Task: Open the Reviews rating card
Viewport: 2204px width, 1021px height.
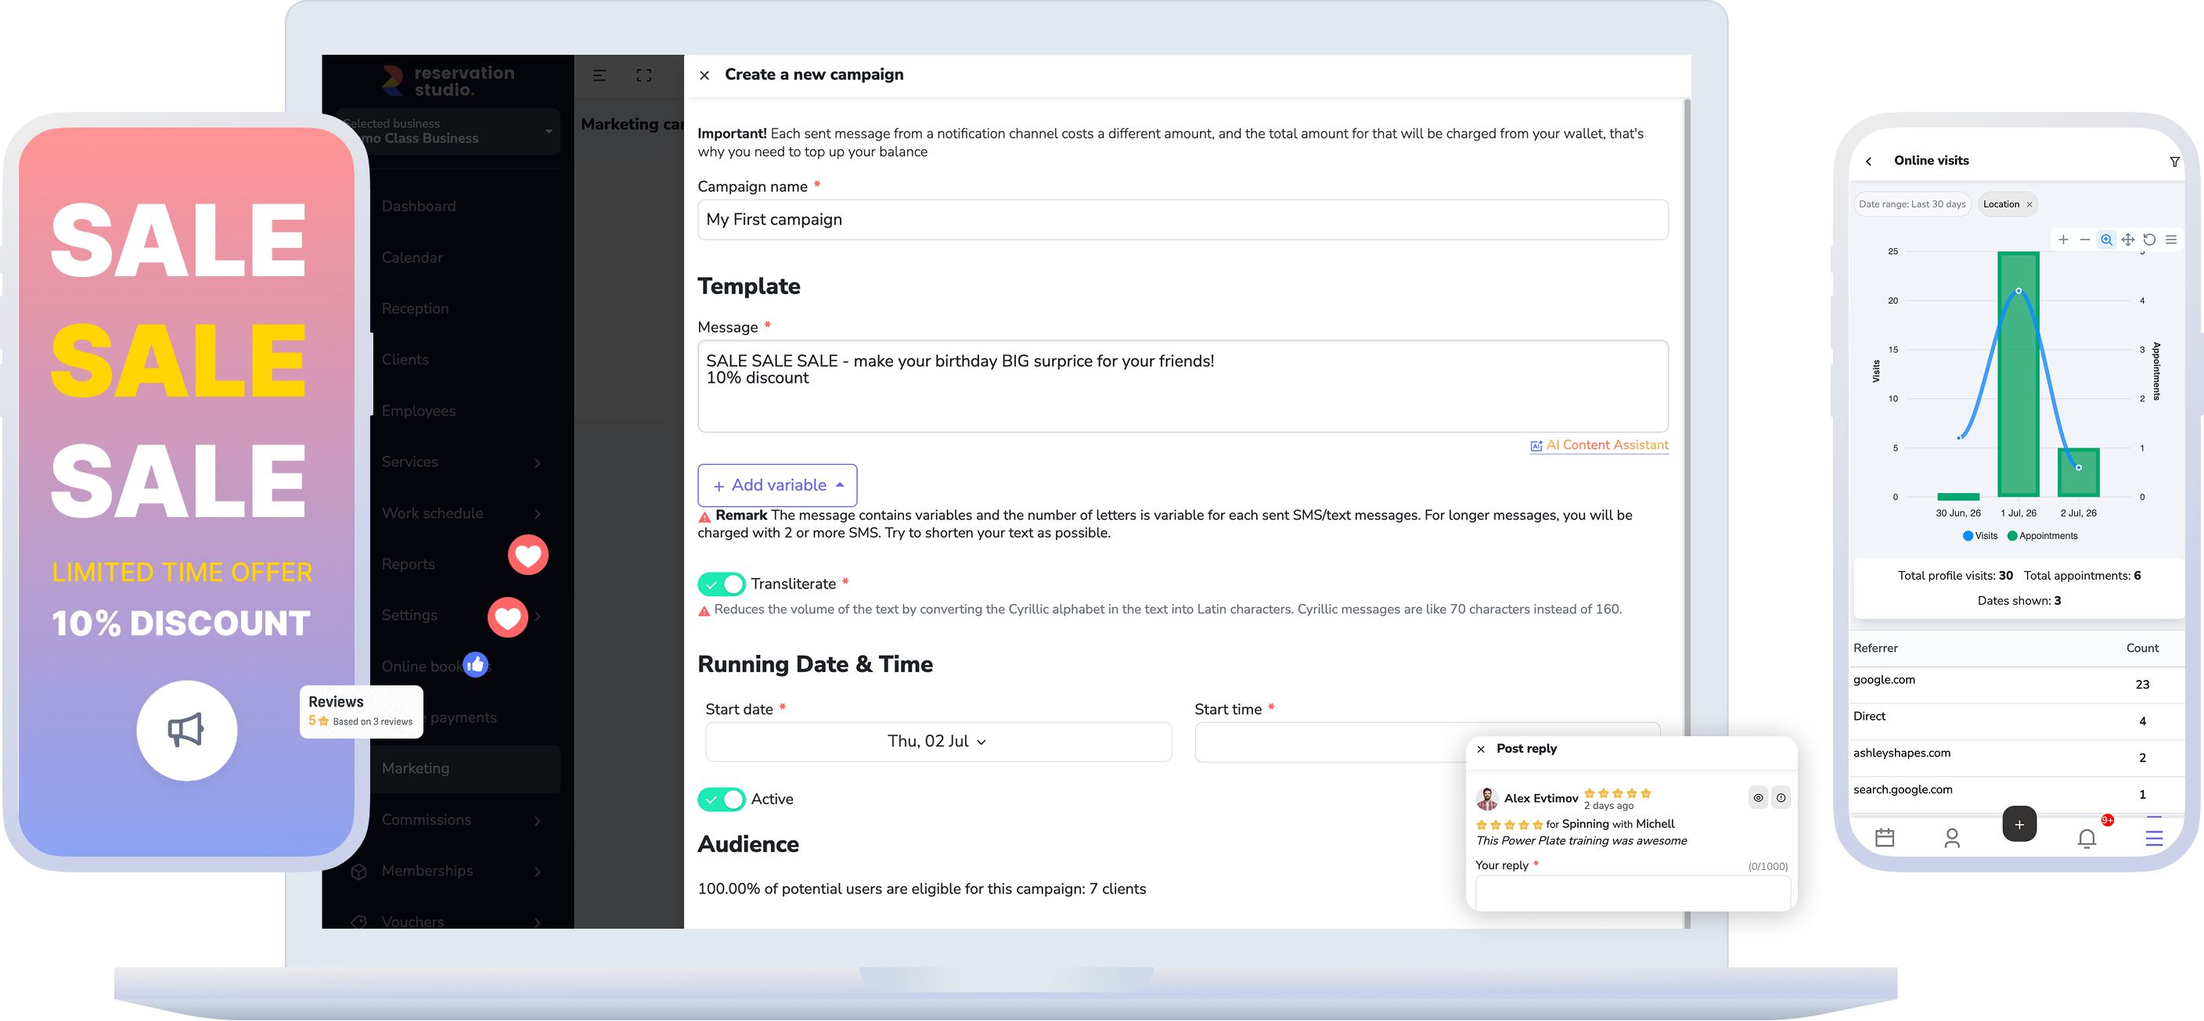Action: click(361, 711)
